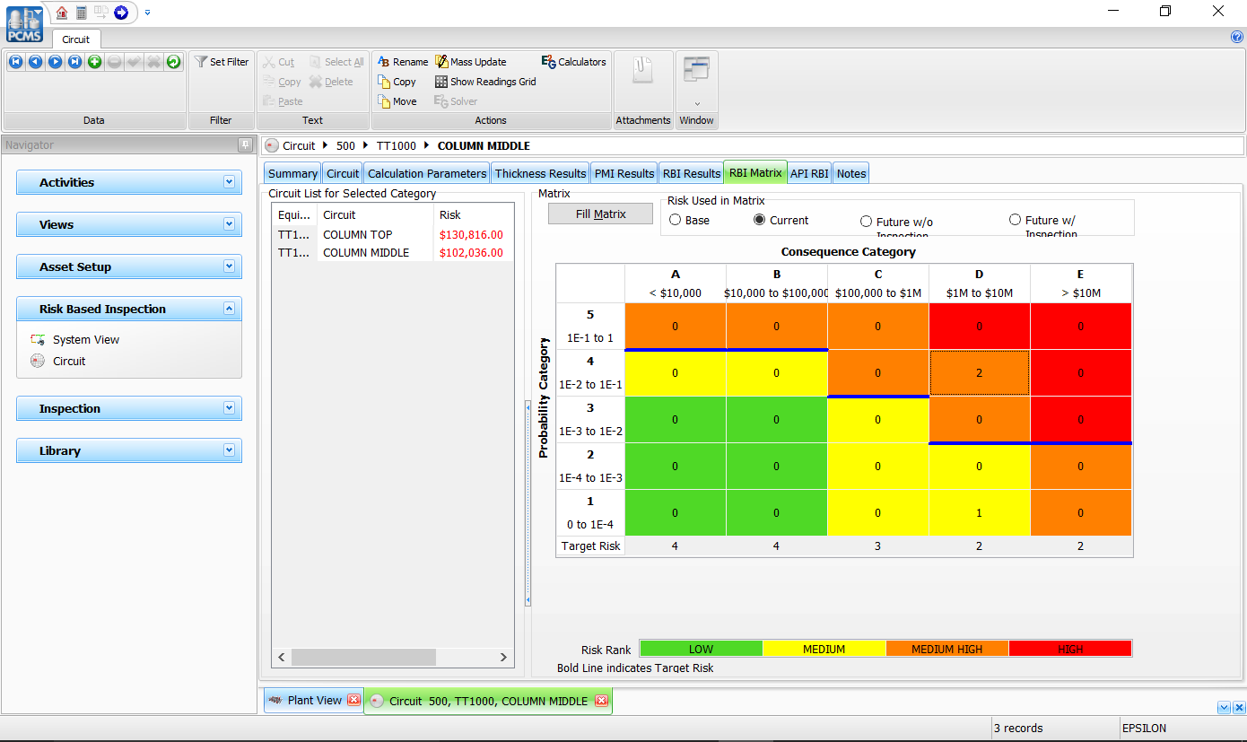The image size is (1247, 742).
Task: Open the Mass Update tool
Action: tap(471, 61)
